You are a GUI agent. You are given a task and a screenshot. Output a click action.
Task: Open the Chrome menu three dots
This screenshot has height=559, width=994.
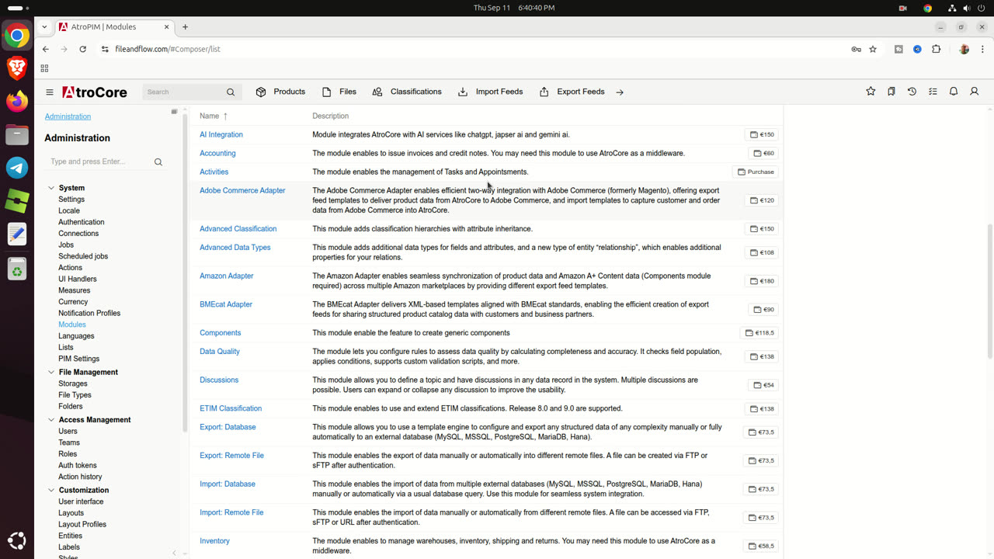pos(982,49)
